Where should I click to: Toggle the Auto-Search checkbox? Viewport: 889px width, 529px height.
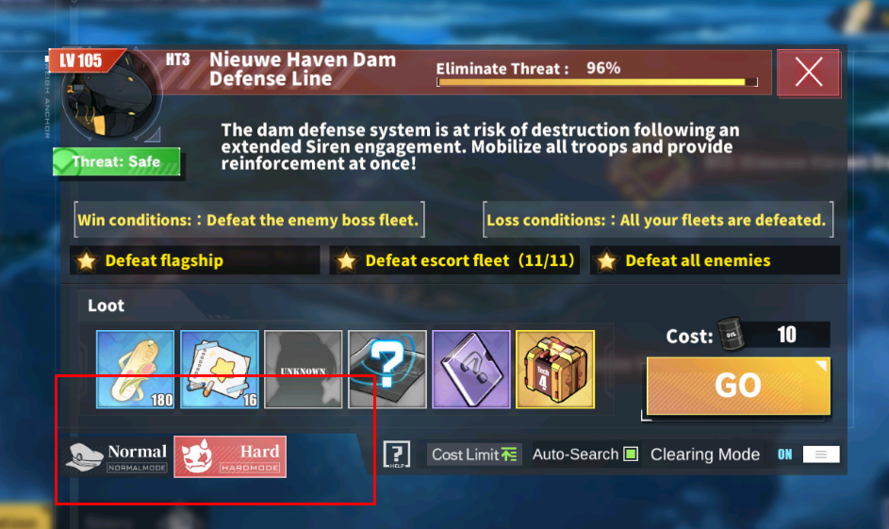pos(631,455)
